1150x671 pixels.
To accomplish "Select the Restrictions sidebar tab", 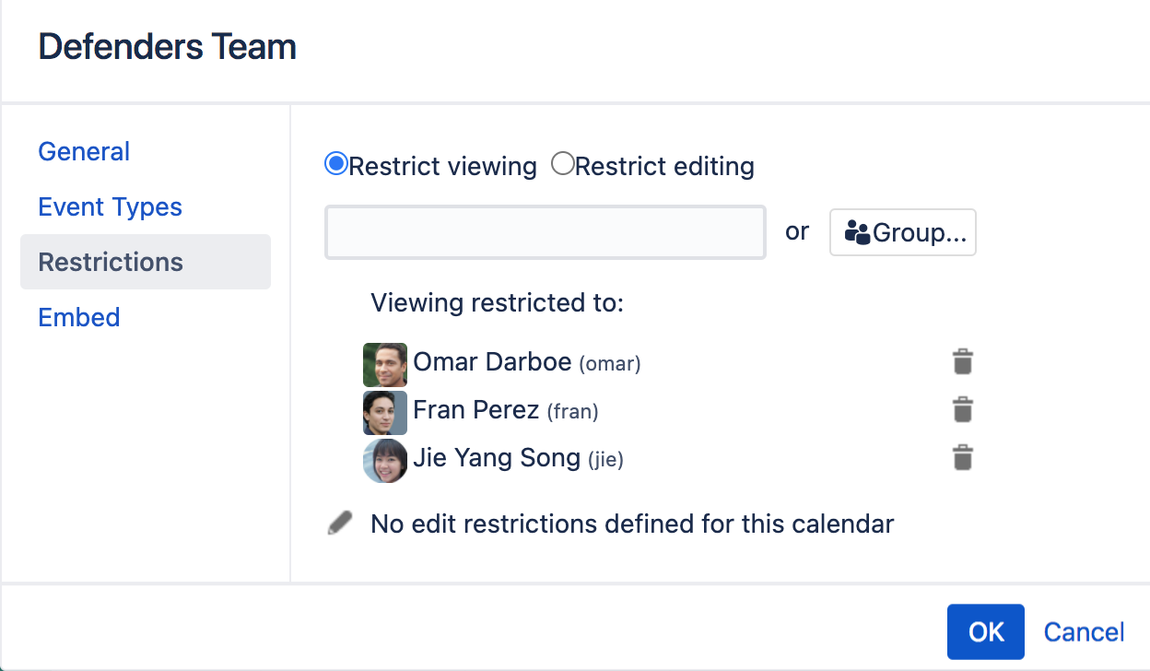I will click(146, 262).
